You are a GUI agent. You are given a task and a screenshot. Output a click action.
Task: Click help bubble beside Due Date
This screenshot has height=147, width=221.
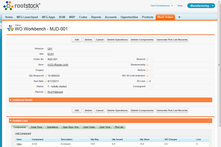45,81
